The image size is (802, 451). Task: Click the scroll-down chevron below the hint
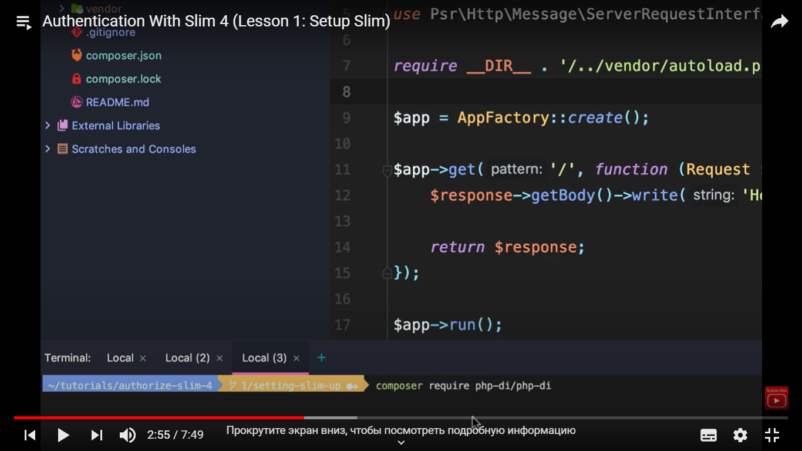click(x=401, y=443)
